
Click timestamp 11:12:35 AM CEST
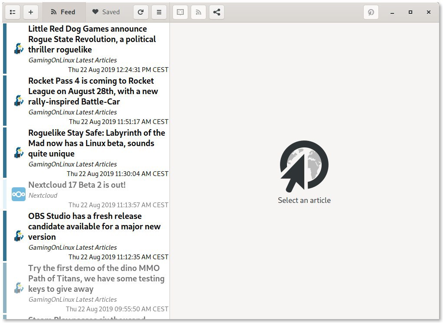pos(118,257)
